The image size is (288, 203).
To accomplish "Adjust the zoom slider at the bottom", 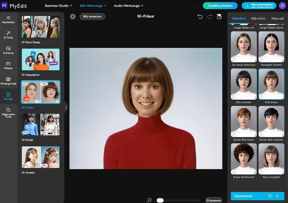I will point(160,200).
